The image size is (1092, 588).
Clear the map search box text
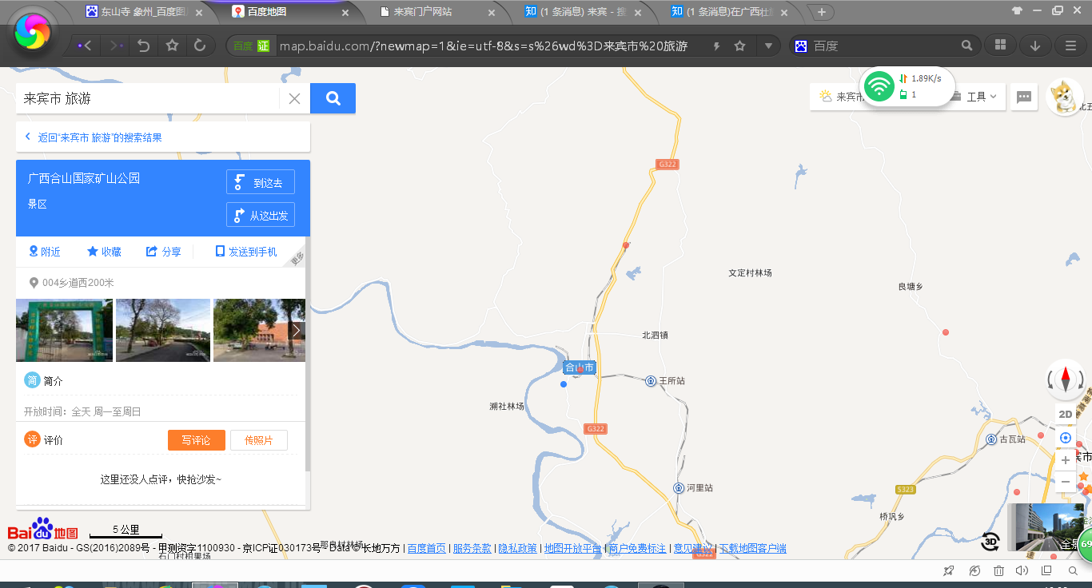pyautogui.click(x=294, y=98)
